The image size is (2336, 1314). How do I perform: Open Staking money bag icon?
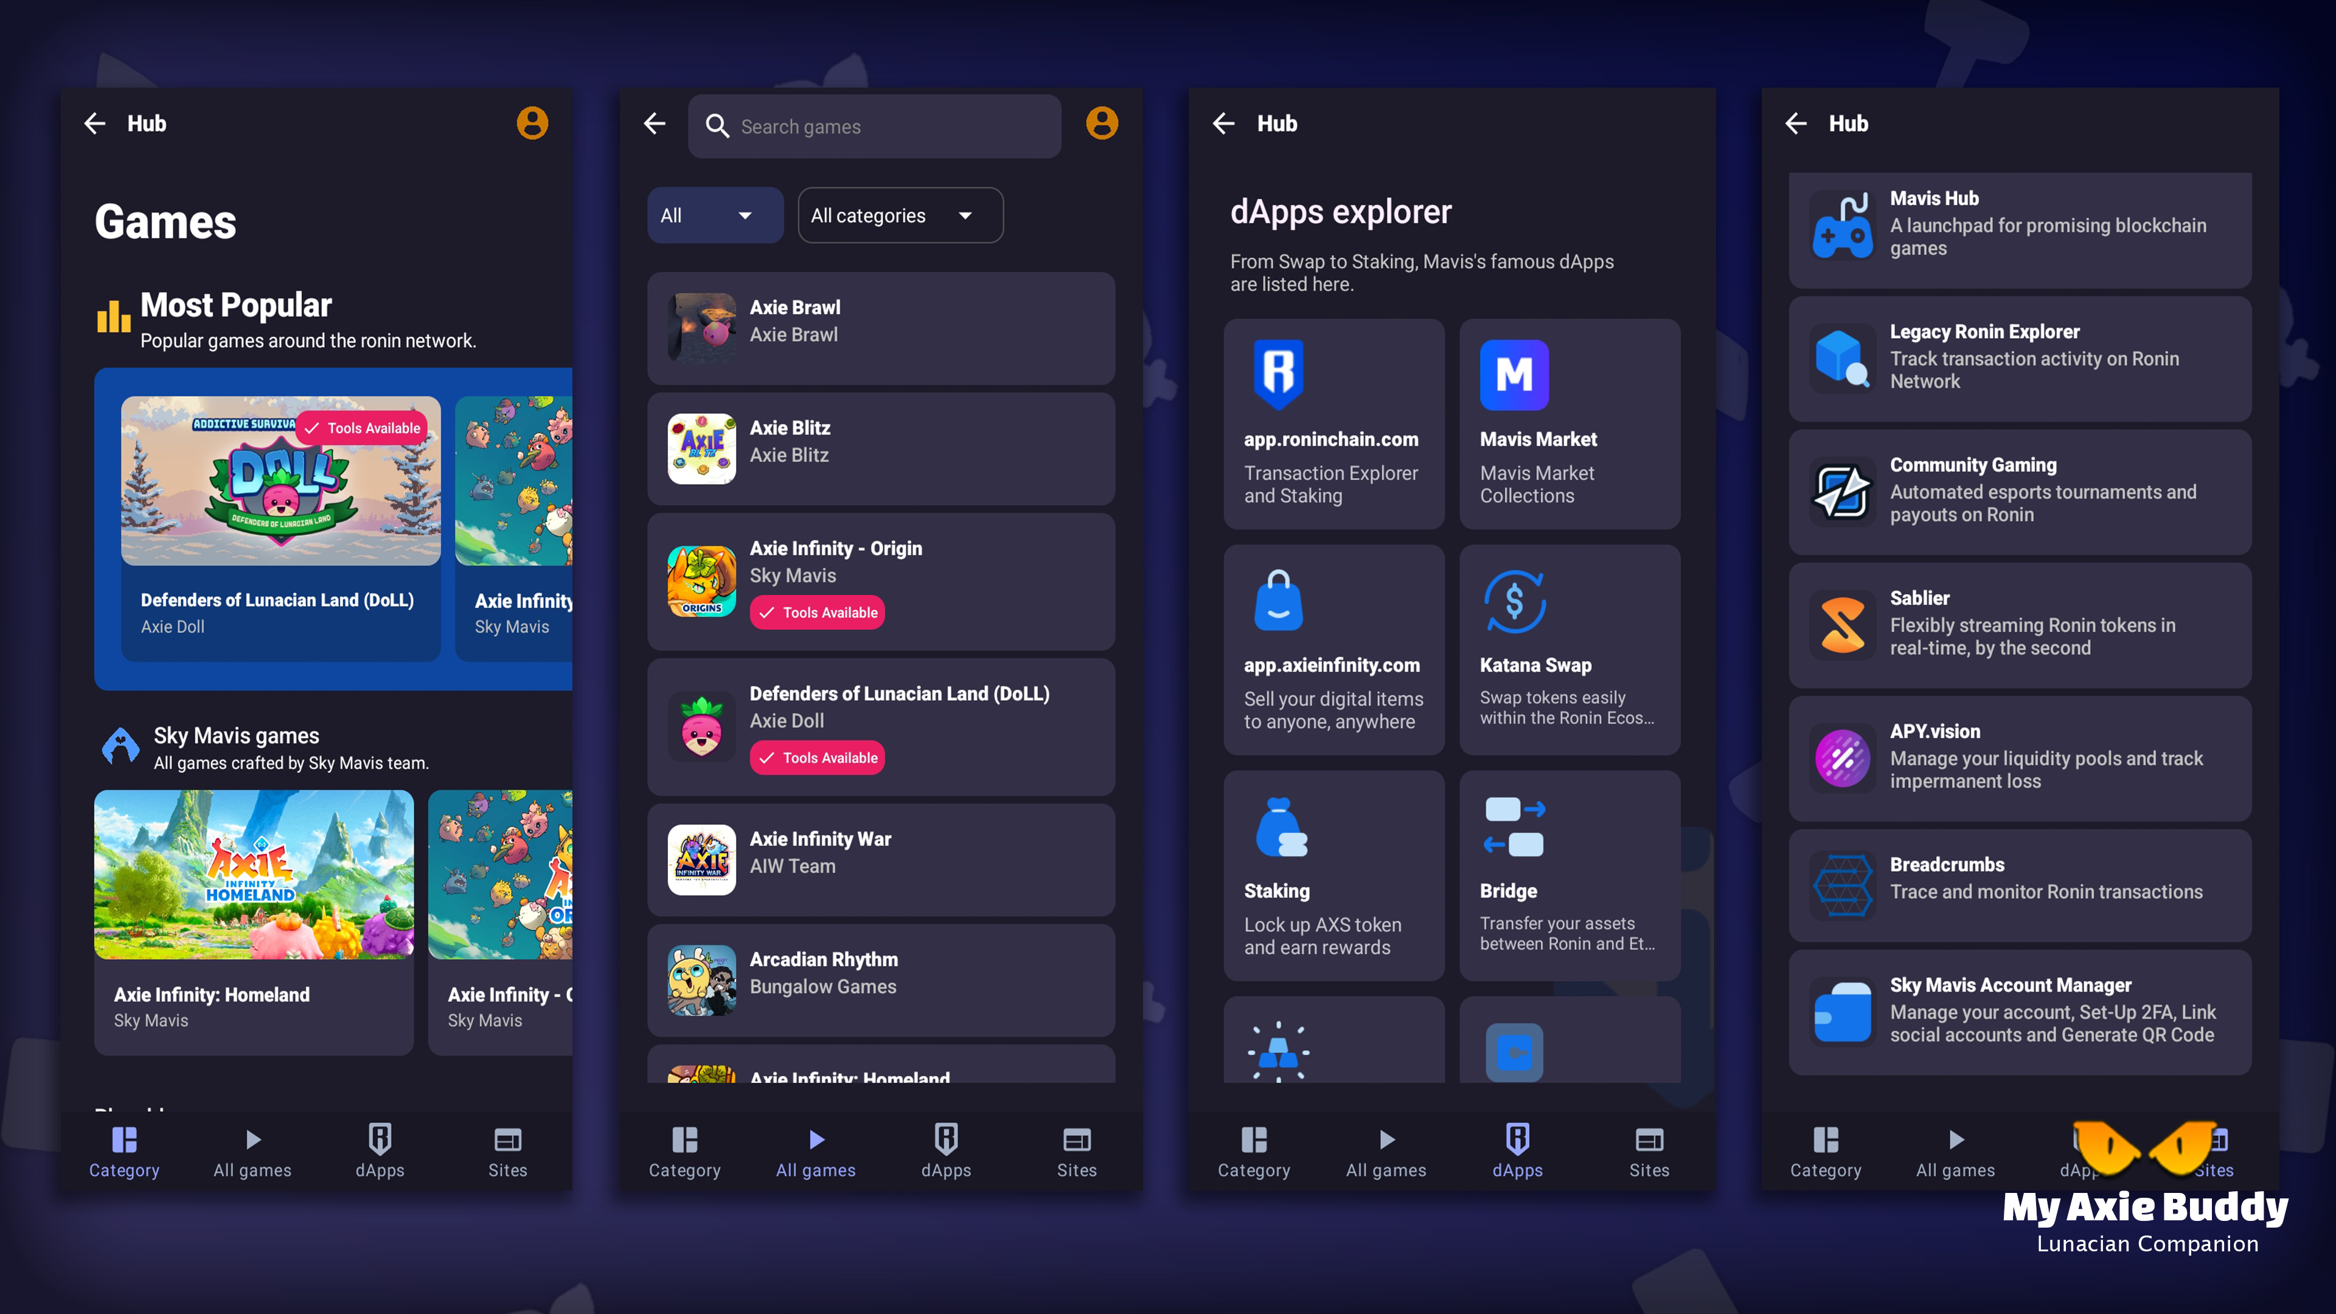pos(1281,826)
